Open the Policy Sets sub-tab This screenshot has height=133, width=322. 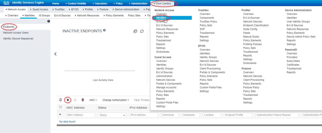(x=134, y=15)
